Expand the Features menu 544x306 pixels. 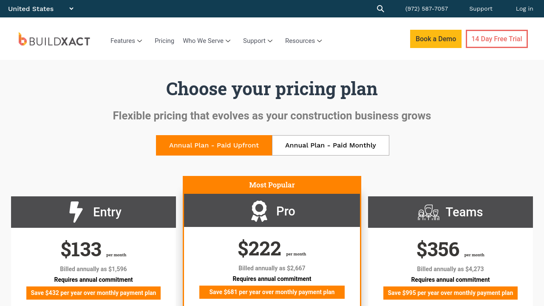coord(126,41)
